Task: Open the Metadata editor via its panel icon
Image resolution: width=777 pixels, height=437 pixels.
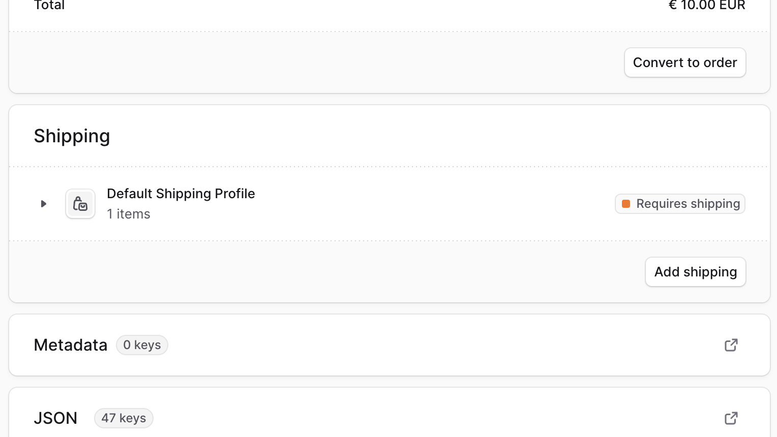Action: click(x=731, y=345)
